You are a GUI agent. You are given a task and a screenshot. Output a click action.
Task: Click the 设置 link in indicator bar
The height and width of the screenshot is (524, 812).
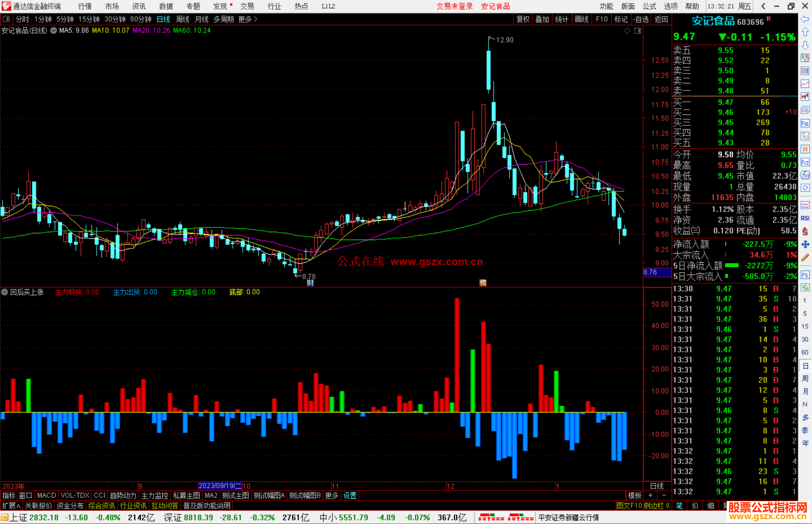click(x=350, y=495)
